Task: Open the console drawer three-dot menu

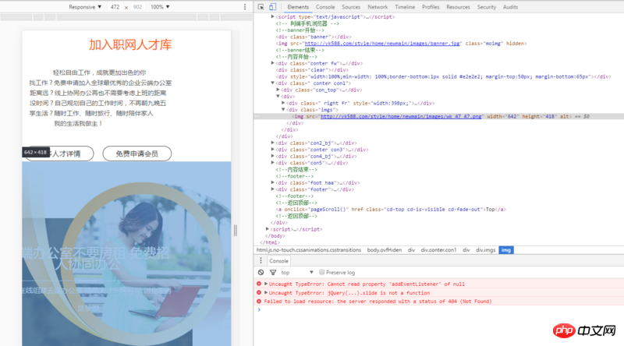Action: 261,260
